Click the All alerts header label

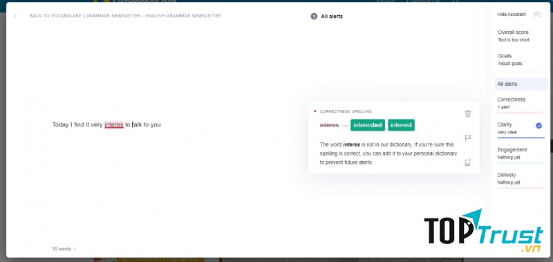[x=332, y=16]
